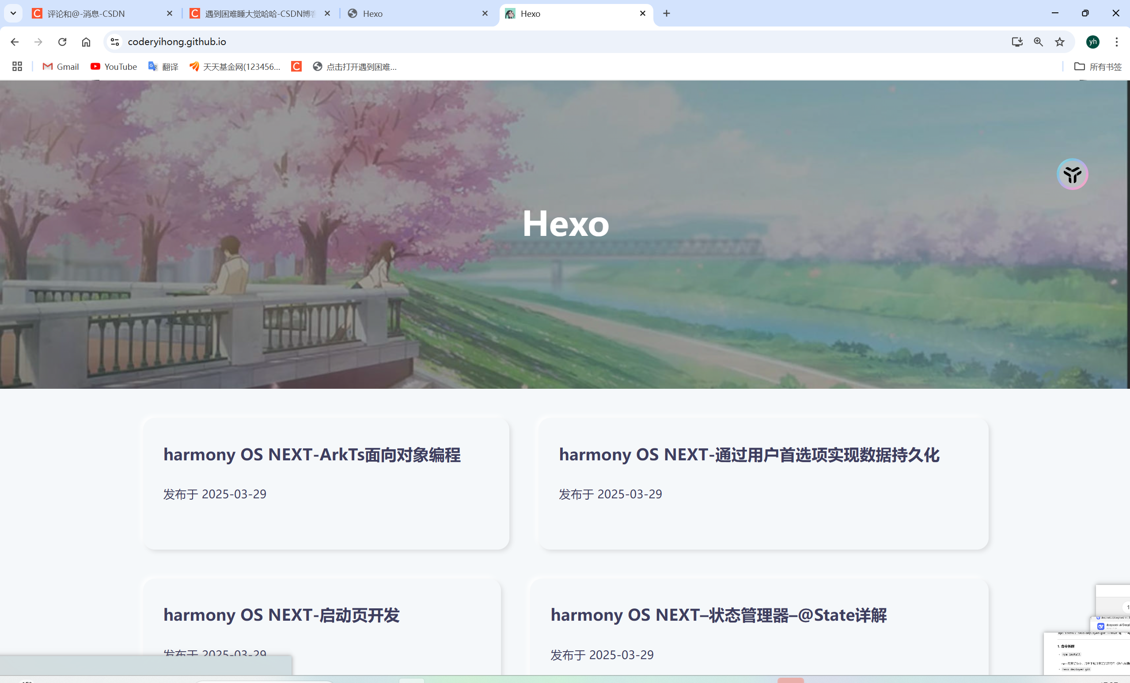Screen dimensions: 1130x683
Task: Open the YouTube bookmark
Action: click(114, 67)
